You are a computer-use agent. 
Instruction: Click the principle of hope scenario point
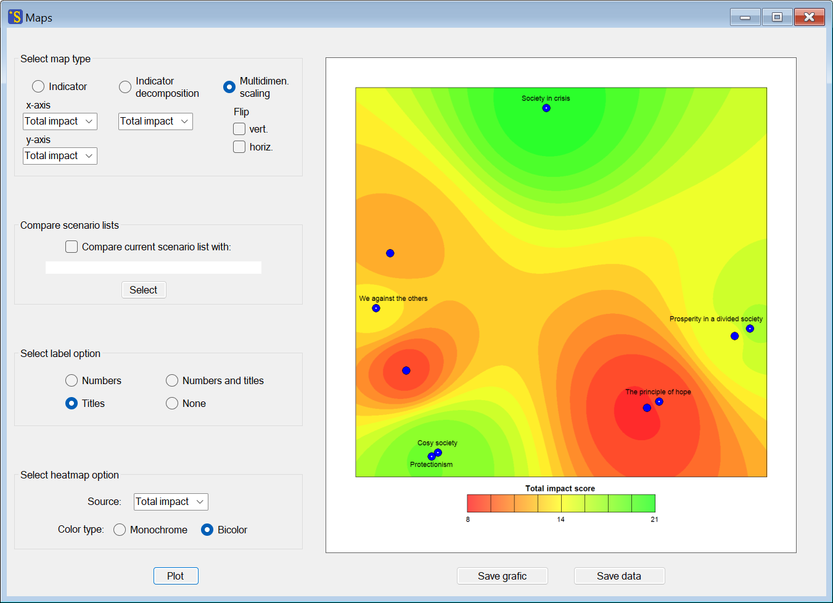tap(659, 402)
